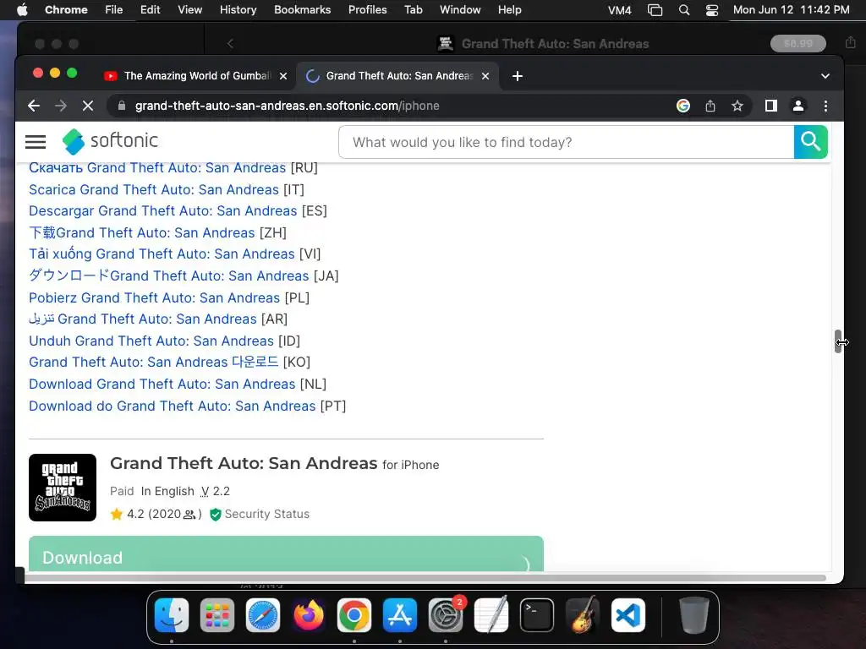This screenshot has width=866, height=649.
Task: Open Spotlight search in menu bar
Action: point(683,10)
